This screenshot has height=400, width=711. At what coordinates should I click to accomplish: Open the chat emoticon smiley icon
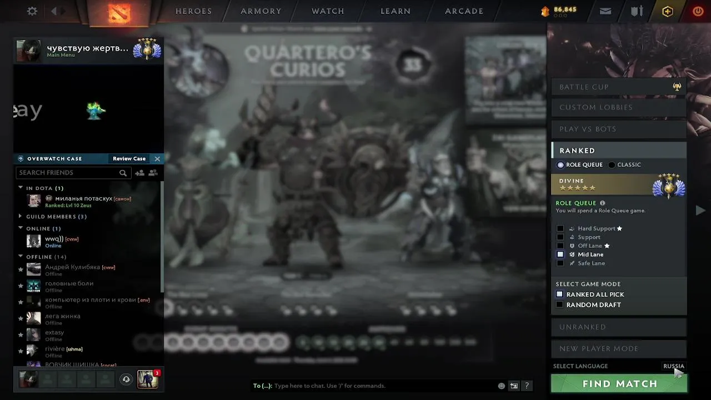click(x=502, y=386)
